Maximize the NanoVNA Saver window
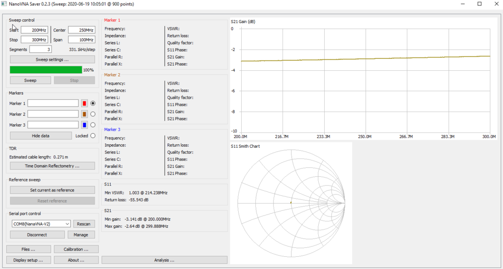503x269 pixels. [x=479, y=4]
